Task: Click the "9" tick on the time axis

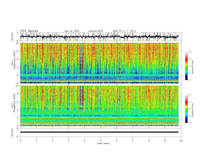Action: click(x=165, y=141)
